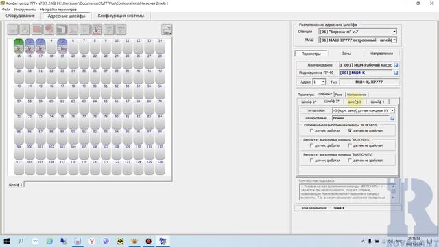This screenshot has height=247, width=439.
Task: Open Yandex browser from taskbar
Action: pyautogui.click(x=91, y=241)
